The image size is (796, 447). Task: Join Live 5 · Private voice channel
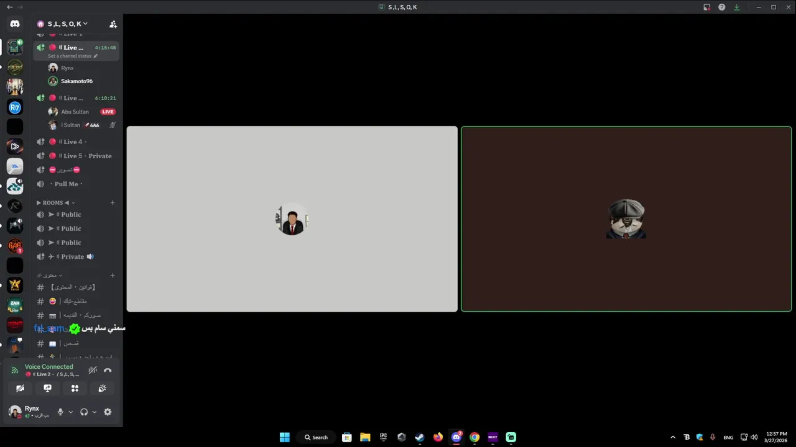(76, 156)
